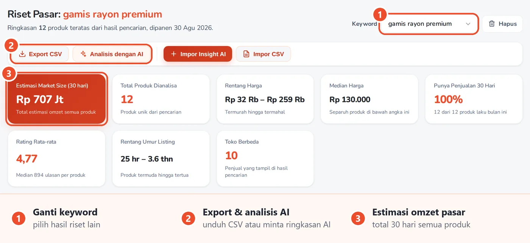Click the download icon in Export CSV

pyautogui.click(x=22, y=54)
